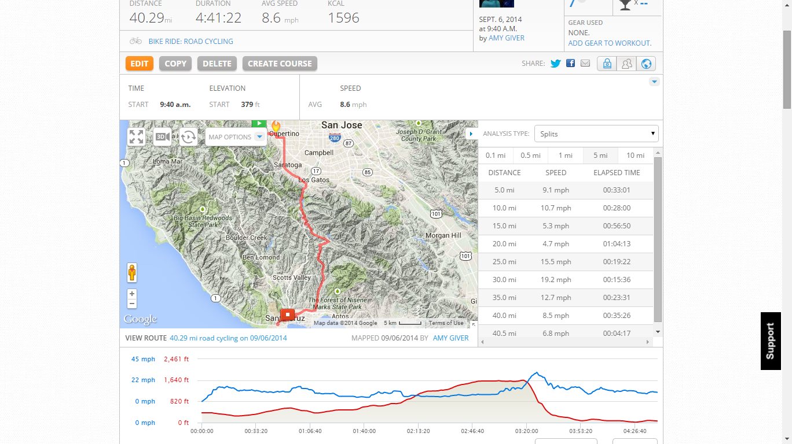Screen dimensions: 792x444
Task: Set privacy to friends only
Action: coord(626,64)
